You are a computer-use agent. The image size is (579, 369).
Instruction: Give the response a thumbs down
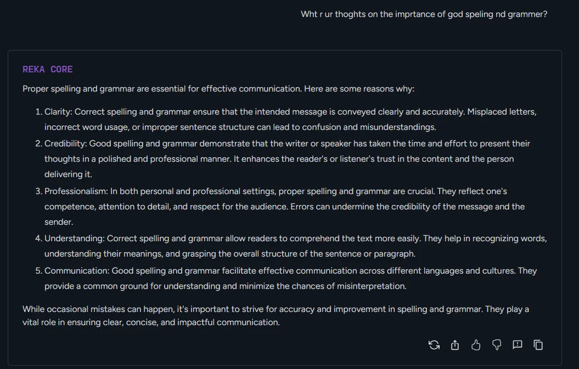click(496, 344)
